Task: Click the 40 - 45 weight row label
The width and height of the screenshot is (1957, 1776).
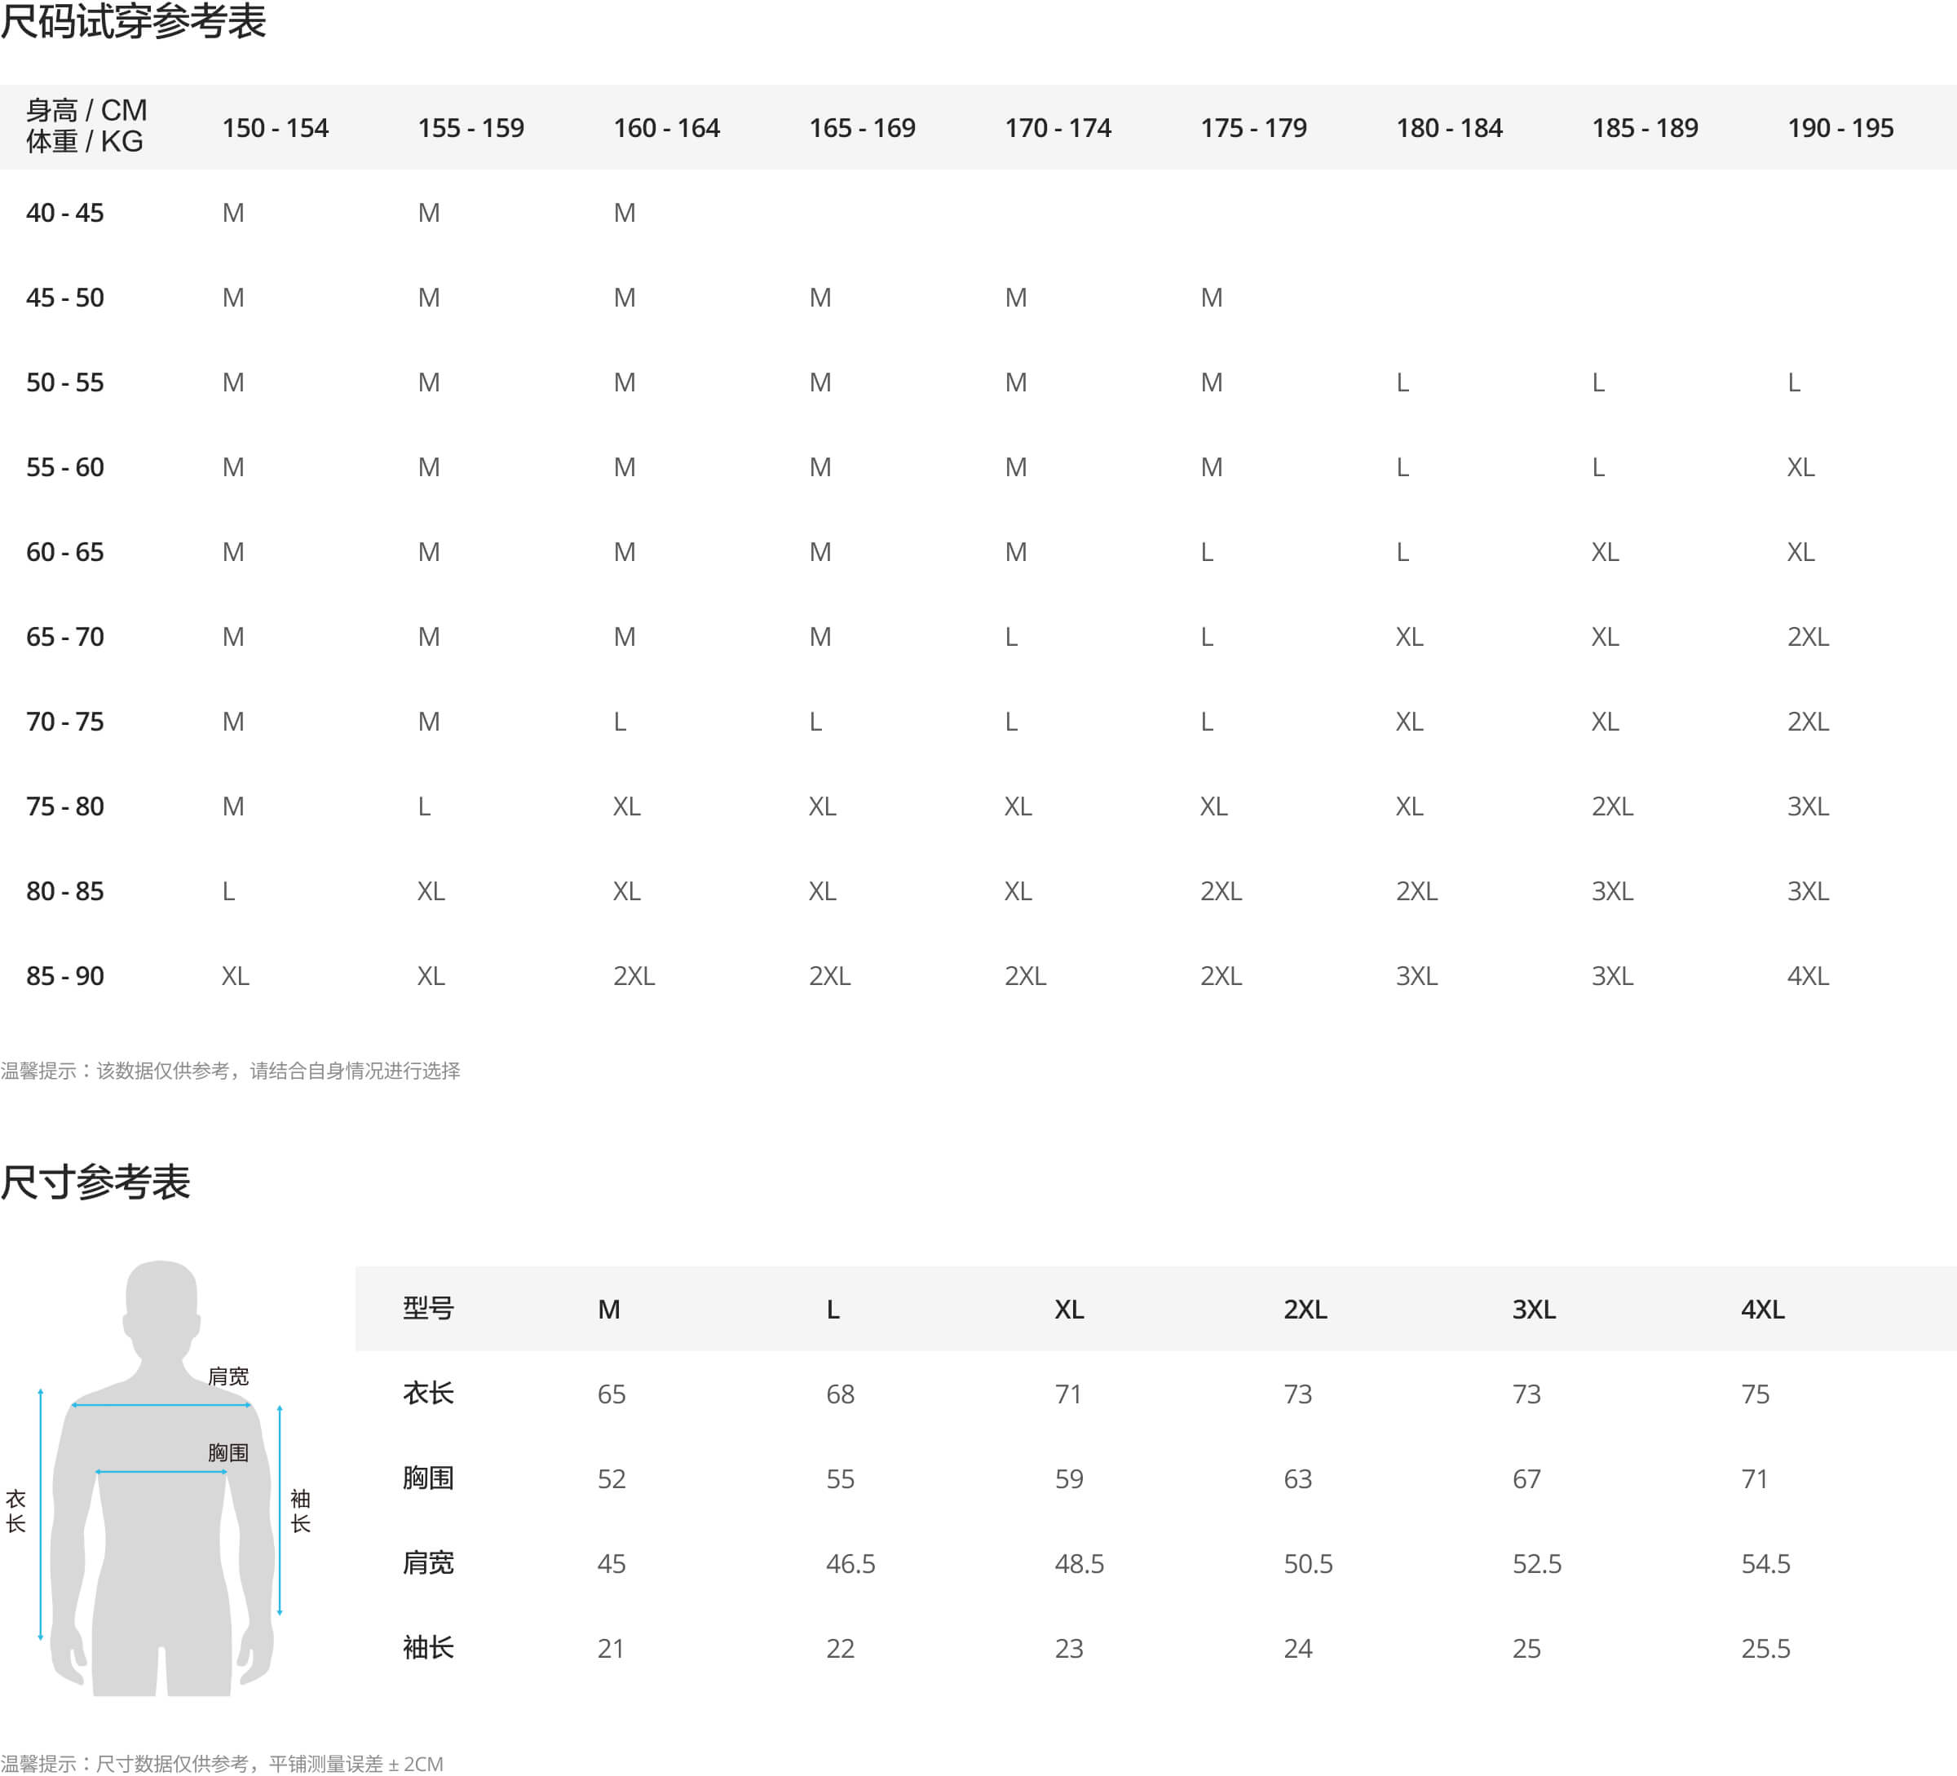Action: pyautogui.click(x=65, y=213)
